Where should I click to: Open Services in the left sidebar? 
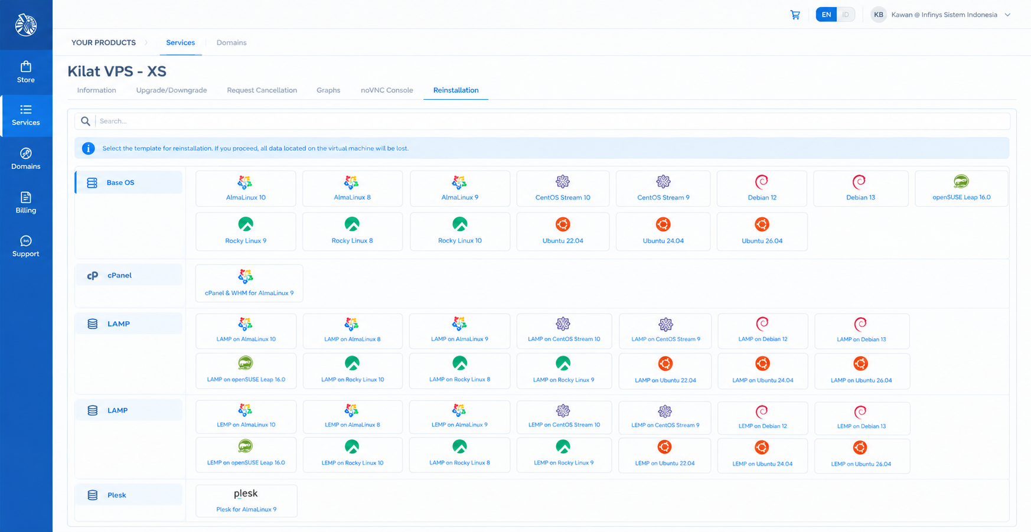26,115
